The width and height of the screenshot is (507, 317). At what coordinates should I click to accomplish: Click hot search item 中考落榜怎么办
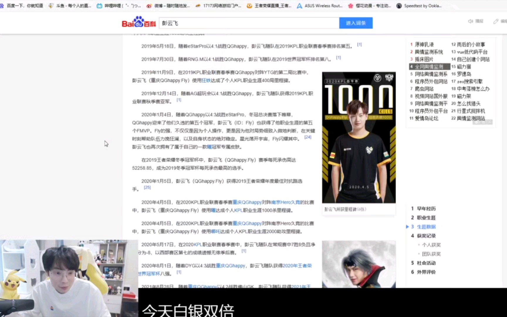tap(473, 89)
